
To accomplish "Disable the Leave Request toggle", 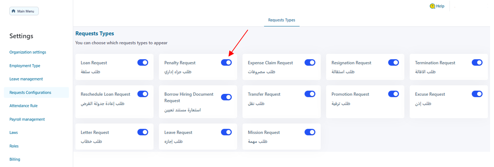I will 227,132.
